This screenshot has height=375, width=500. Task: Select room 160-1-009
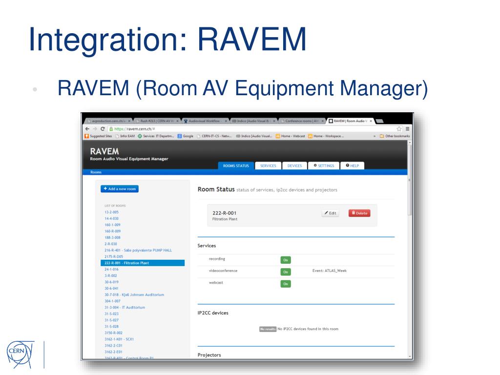pos(113,225)
